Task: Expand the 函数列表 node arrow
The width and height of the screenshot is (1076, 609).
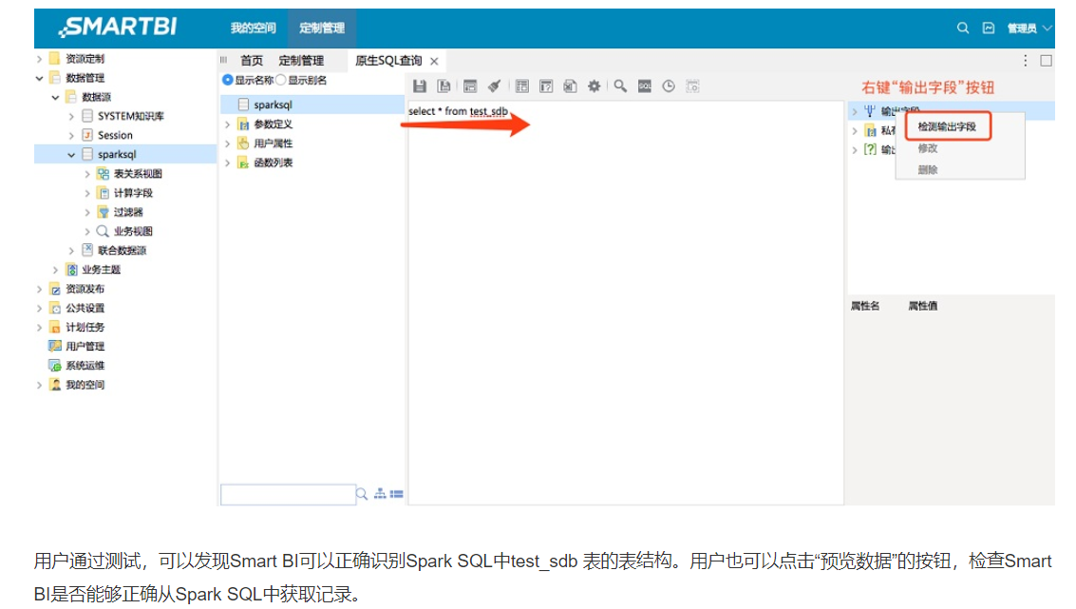Action: [x=228, y=162]
